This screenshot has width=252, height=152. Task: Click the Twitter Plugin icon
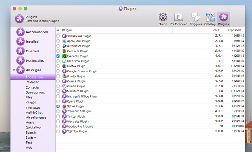(x=64, y=116)
